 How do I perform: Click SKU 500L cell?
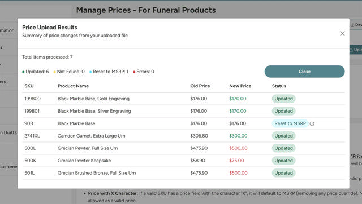point(30,148)
